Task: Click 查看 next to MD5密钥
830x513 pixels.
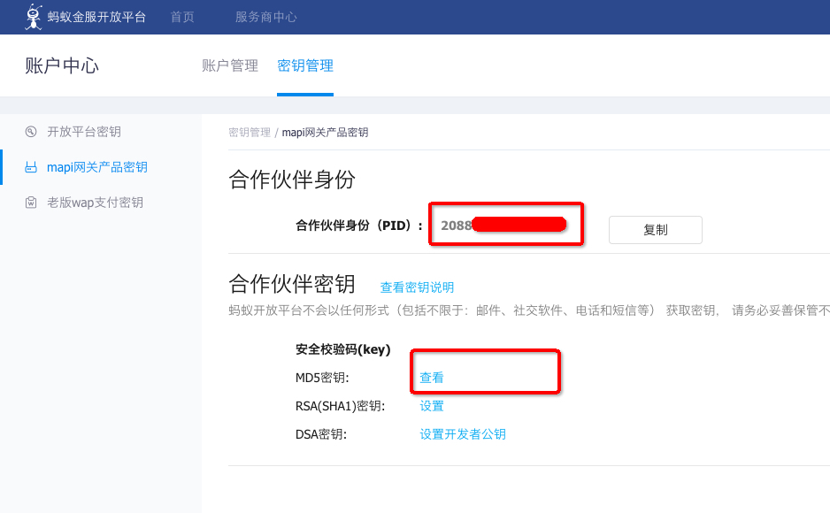Action: [432, 378]
